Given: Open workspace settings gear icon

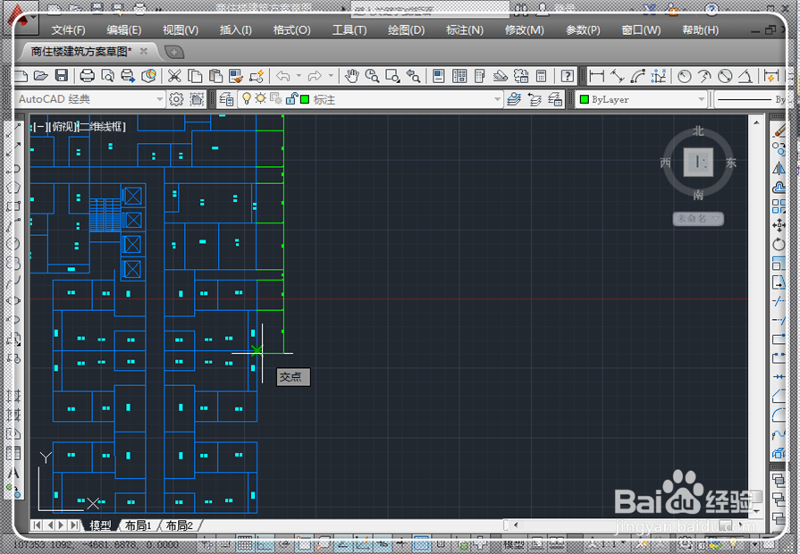Looking at the screenshot, I should (x=176, y=99).
